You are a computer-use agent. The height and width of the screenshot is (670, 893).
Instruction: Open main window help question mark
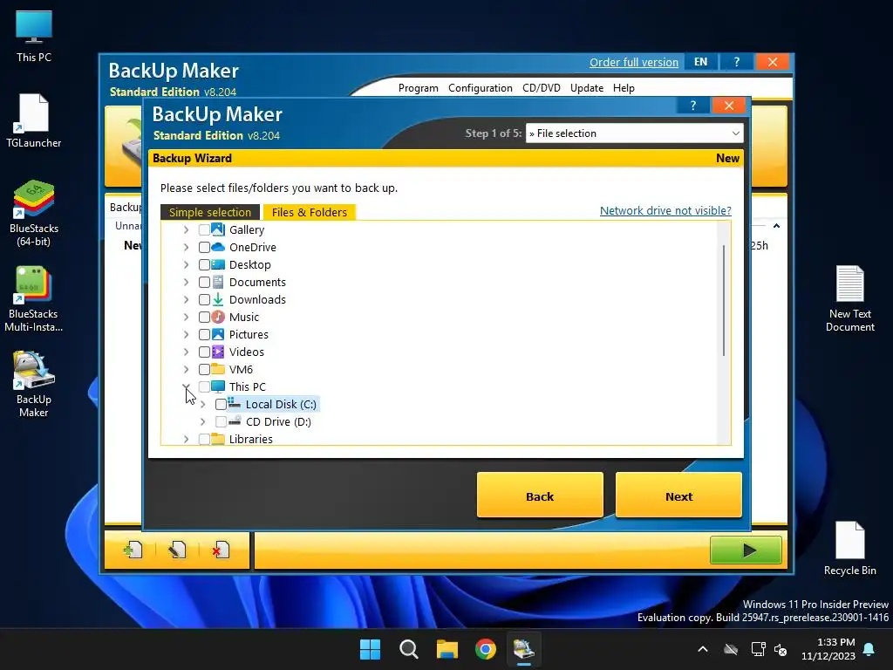point(736,62)
